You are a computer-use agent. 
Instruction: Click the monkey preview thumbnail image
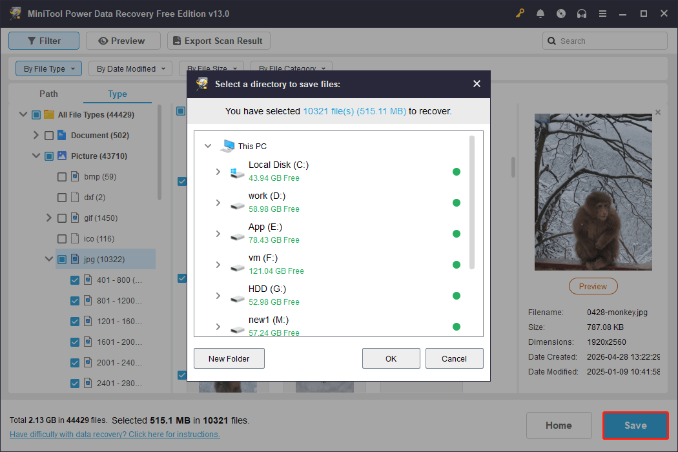tap(593, 192)
